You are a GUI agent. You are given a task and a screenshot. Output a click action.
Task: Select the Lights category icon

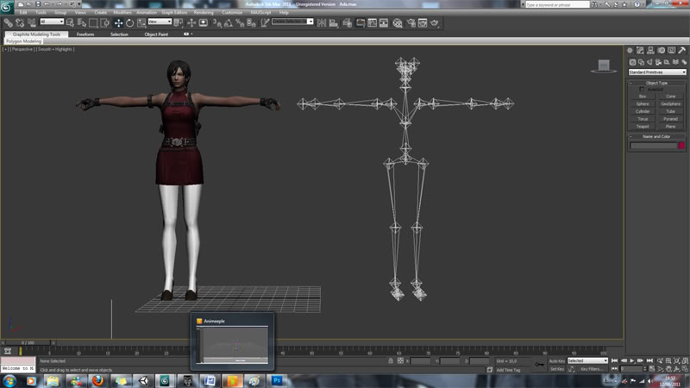[x=650, y=62]
